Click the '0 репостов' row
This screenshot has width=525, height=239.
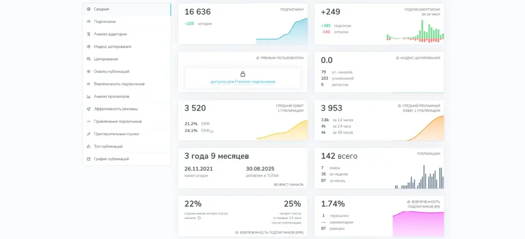(334, 85)
